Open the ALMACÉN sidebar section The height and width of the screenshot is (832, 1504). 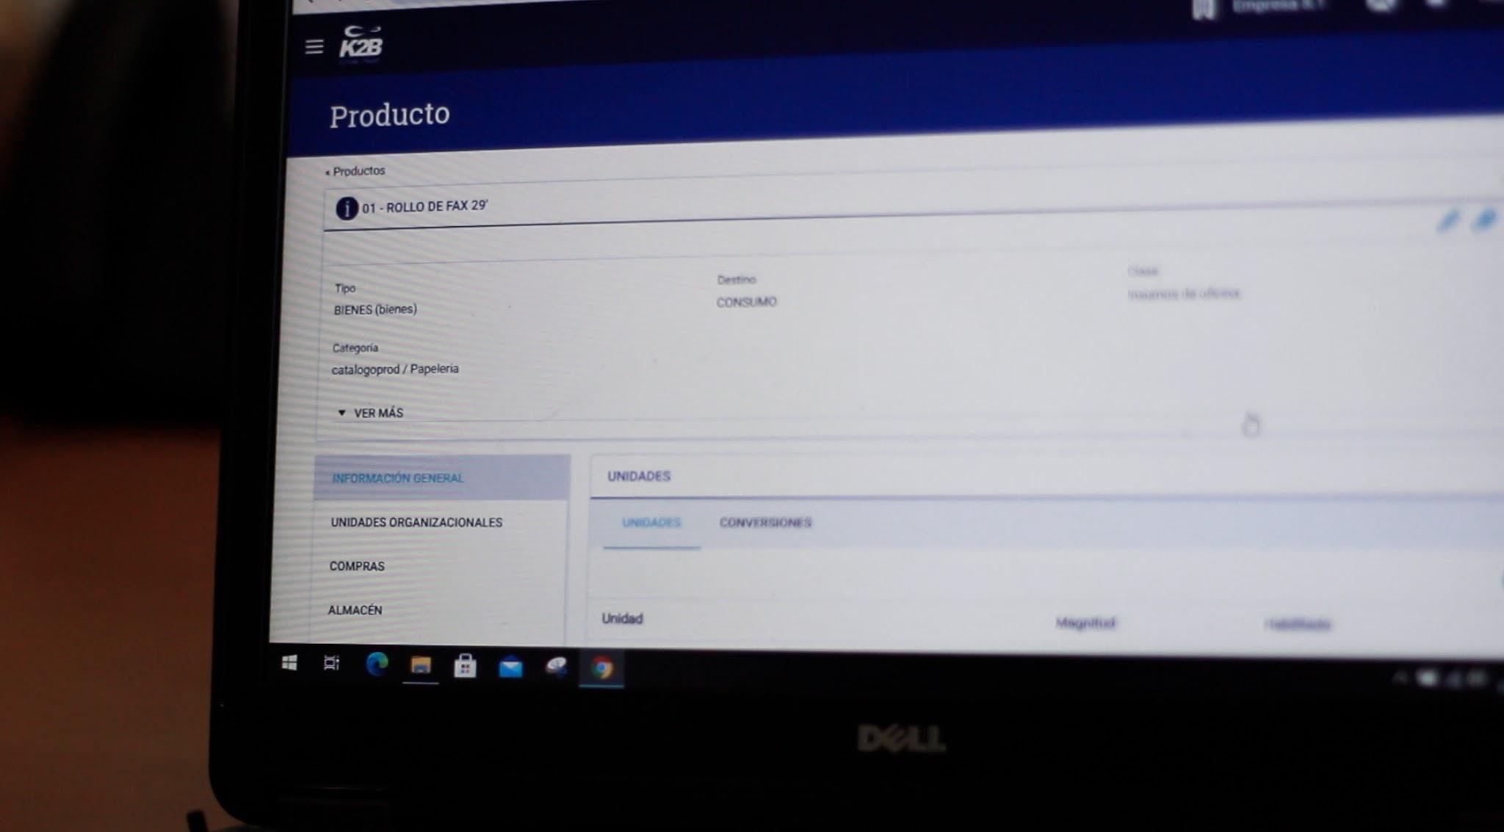point(355,609)
